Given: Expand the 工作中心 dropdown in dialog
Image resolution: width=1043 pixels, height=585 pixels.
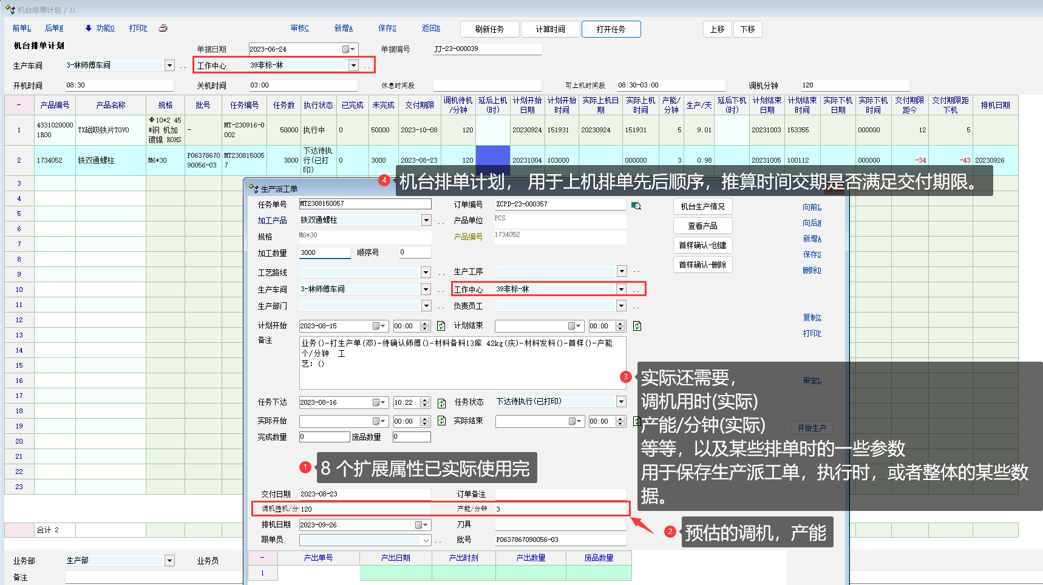Looking at the screenshot, I should (x=621, y=289).
